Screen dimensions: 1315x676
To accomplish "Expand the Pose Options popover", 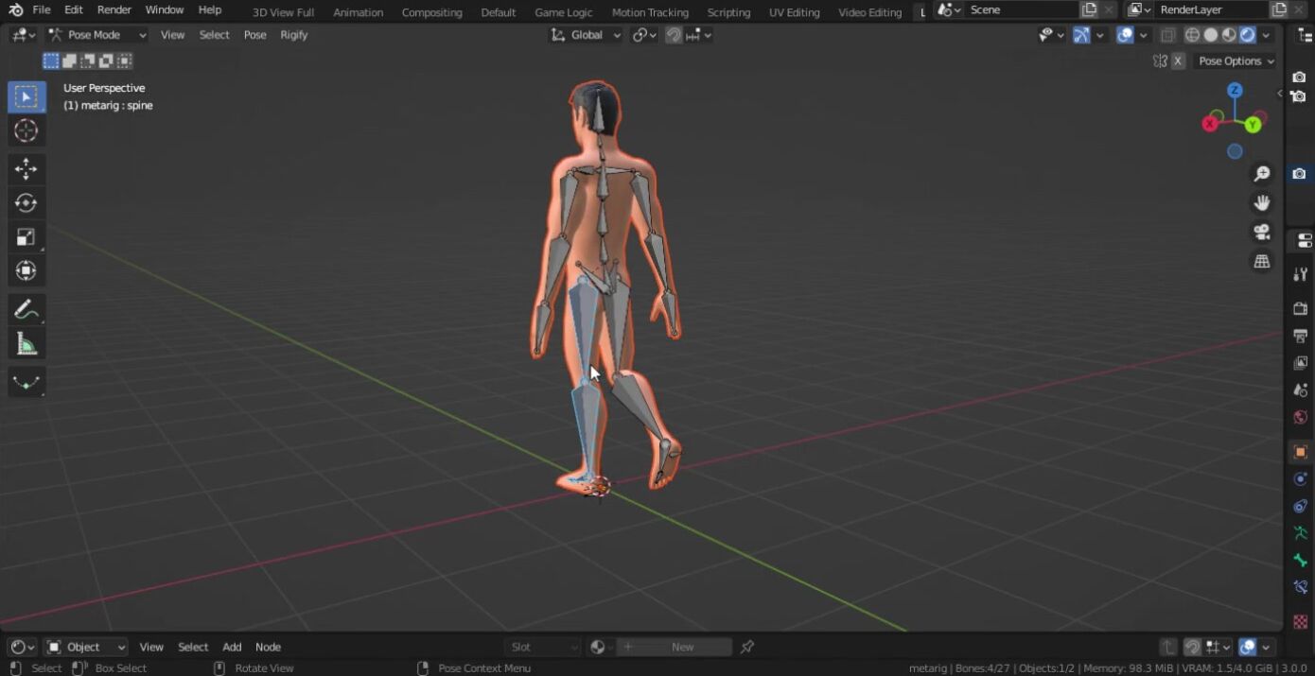I will tap(1236, 61).
